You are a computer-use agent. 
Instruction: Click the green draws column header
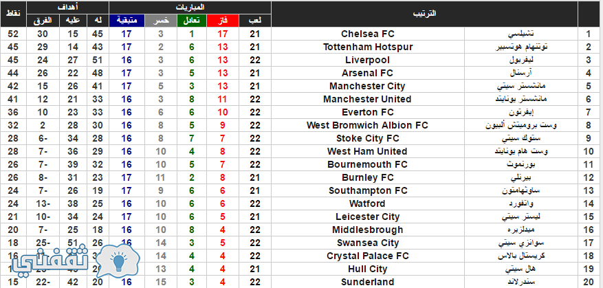[x=192, y=21]
